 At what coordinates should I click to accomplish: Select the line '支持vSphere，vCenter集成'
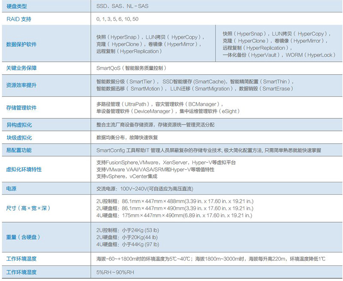[127, 176]
